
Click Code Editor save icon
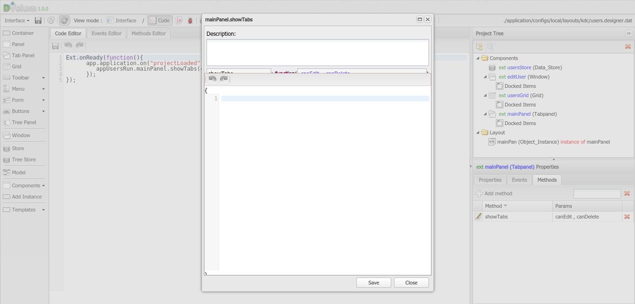pos(55,46)
